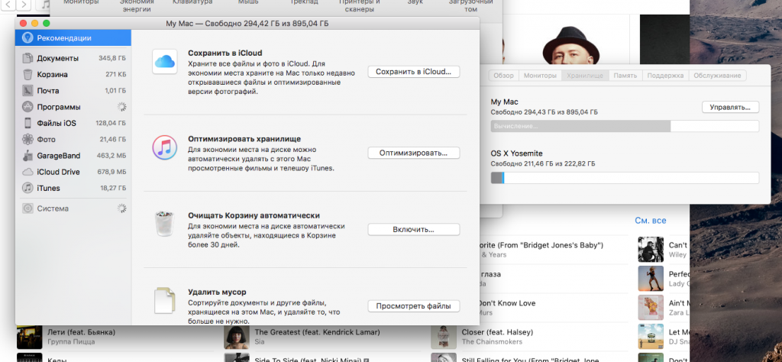Image resolution: width=782 pixels, height=362 pixels.
Task: Open Звук in System Preferences window
Action: pyautogui.click(x=415, y=2)
